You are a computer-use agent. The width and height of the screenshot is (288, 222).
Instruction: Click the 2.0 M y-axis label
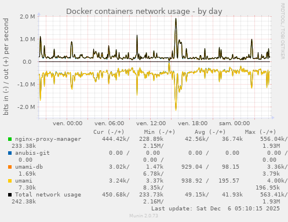tap(27, 17)
